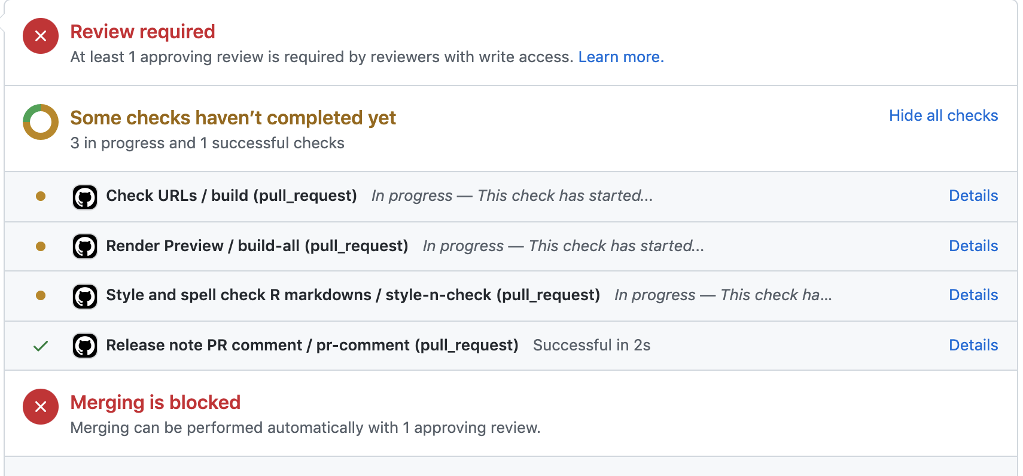1023x476 pixels.
Task: Click the GitHub avatar for Check URLs build
Action: 85,197
